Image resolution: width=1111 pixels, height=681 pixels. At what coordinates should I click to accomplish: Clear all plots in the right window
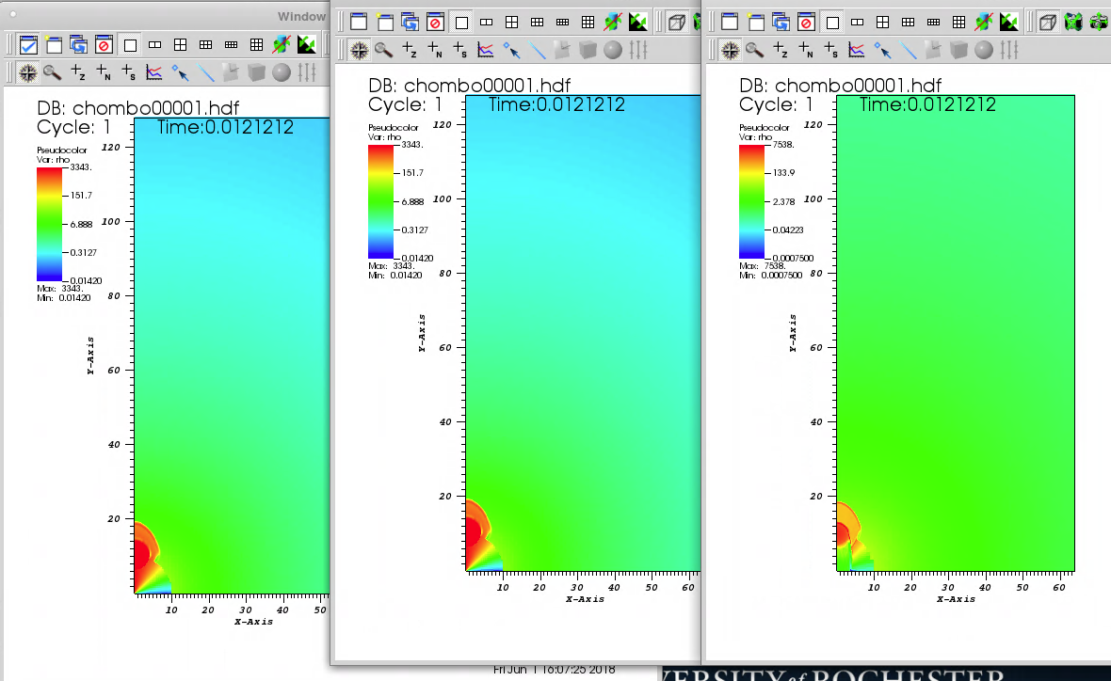click(984, 23)
